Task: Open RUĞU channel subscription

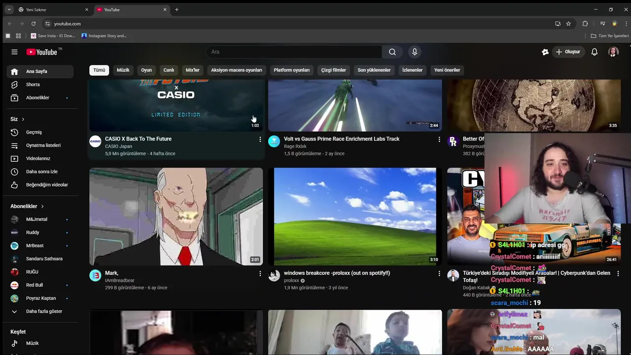Action: (40, 272)
